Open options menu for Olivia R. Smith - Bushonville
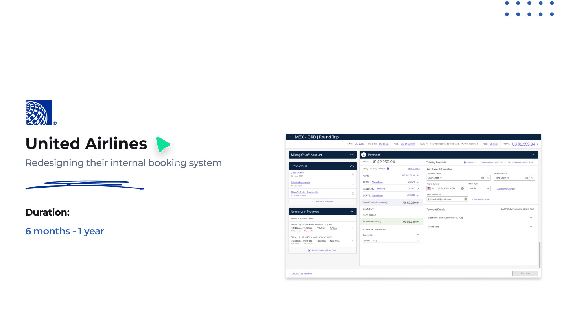566x319 pixels. tap(353, 193)
